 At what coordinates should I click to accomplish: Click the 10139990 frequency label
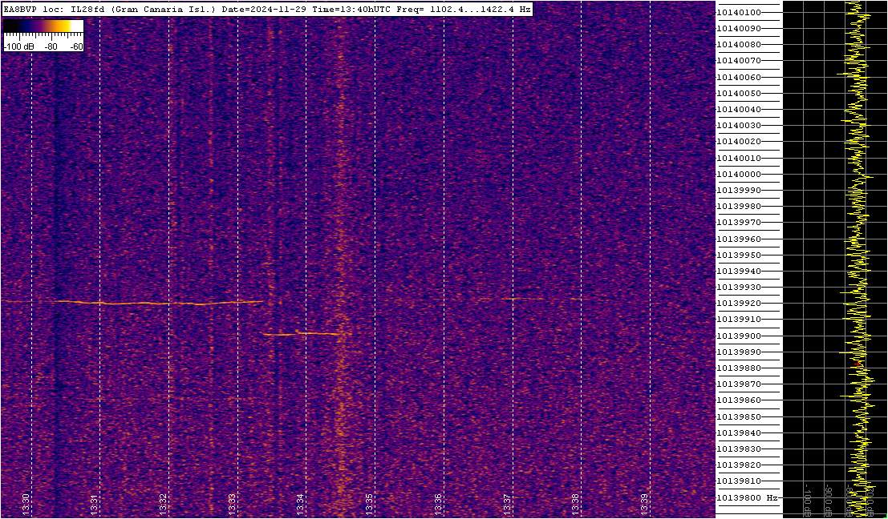click(739, 191)
